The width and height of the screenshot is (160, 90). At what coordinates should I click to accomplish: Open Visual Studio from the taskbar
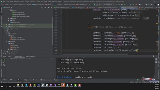click(x=55, y=85)
